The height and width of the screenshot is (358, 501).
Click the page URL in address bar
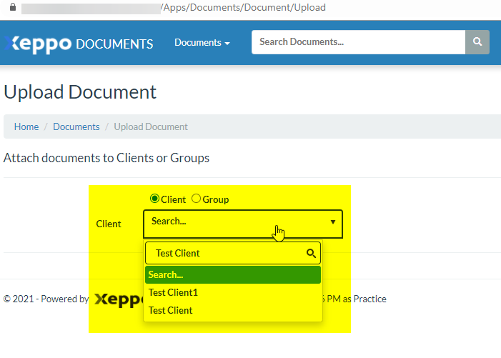click(243, 7)
